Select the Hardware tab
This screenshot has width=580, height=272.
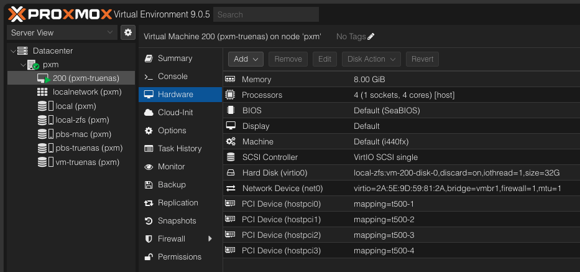tap(180, 95)
